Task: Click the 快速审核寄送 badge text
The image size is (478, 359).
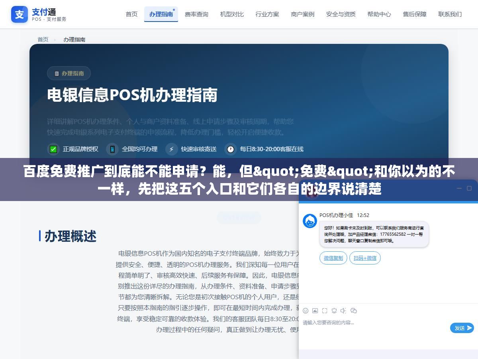Action: point(199,149)
